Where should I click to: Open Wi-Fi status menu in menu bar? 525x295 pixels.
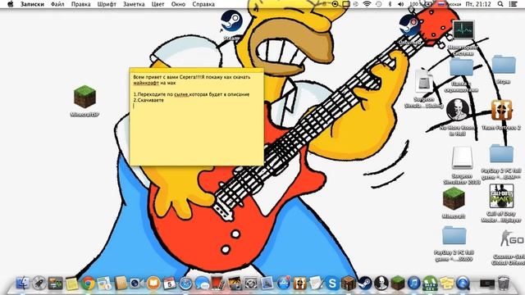(x=367, y=4)
